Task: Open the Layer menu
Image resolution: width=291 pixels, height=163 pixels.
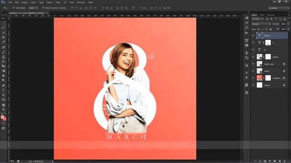Action: 33,2
